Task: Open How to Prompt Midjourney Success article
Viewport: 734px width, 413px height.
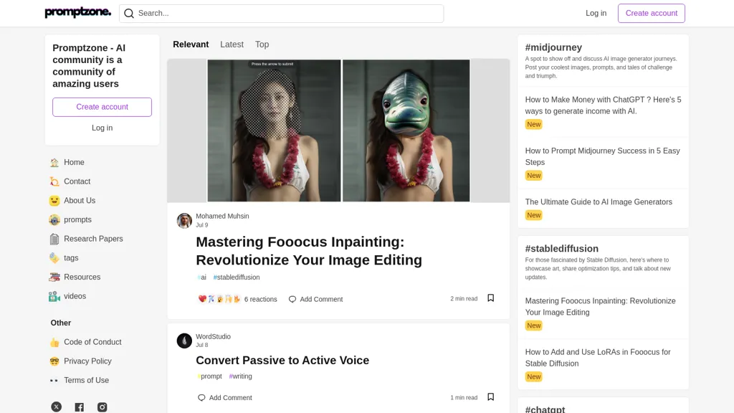Action: click(602, 156)
